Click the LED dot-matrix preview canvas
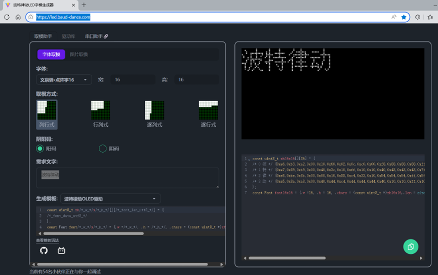The height and width of the screenshot is (275, 438). pyautogui.click(x=333, y=94)
